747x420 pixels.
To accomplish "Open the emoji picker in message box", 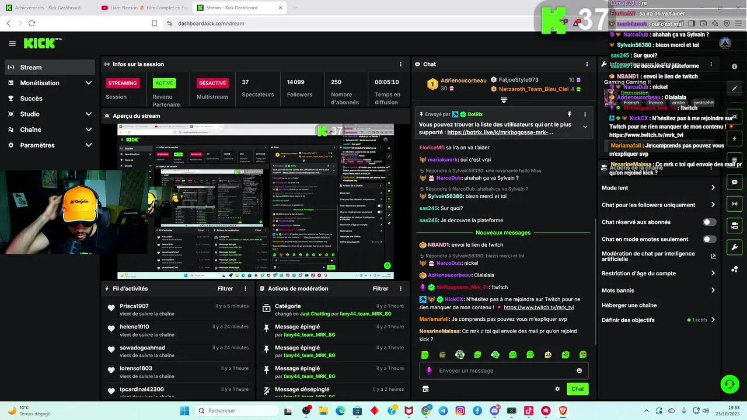I will [579, 370].
